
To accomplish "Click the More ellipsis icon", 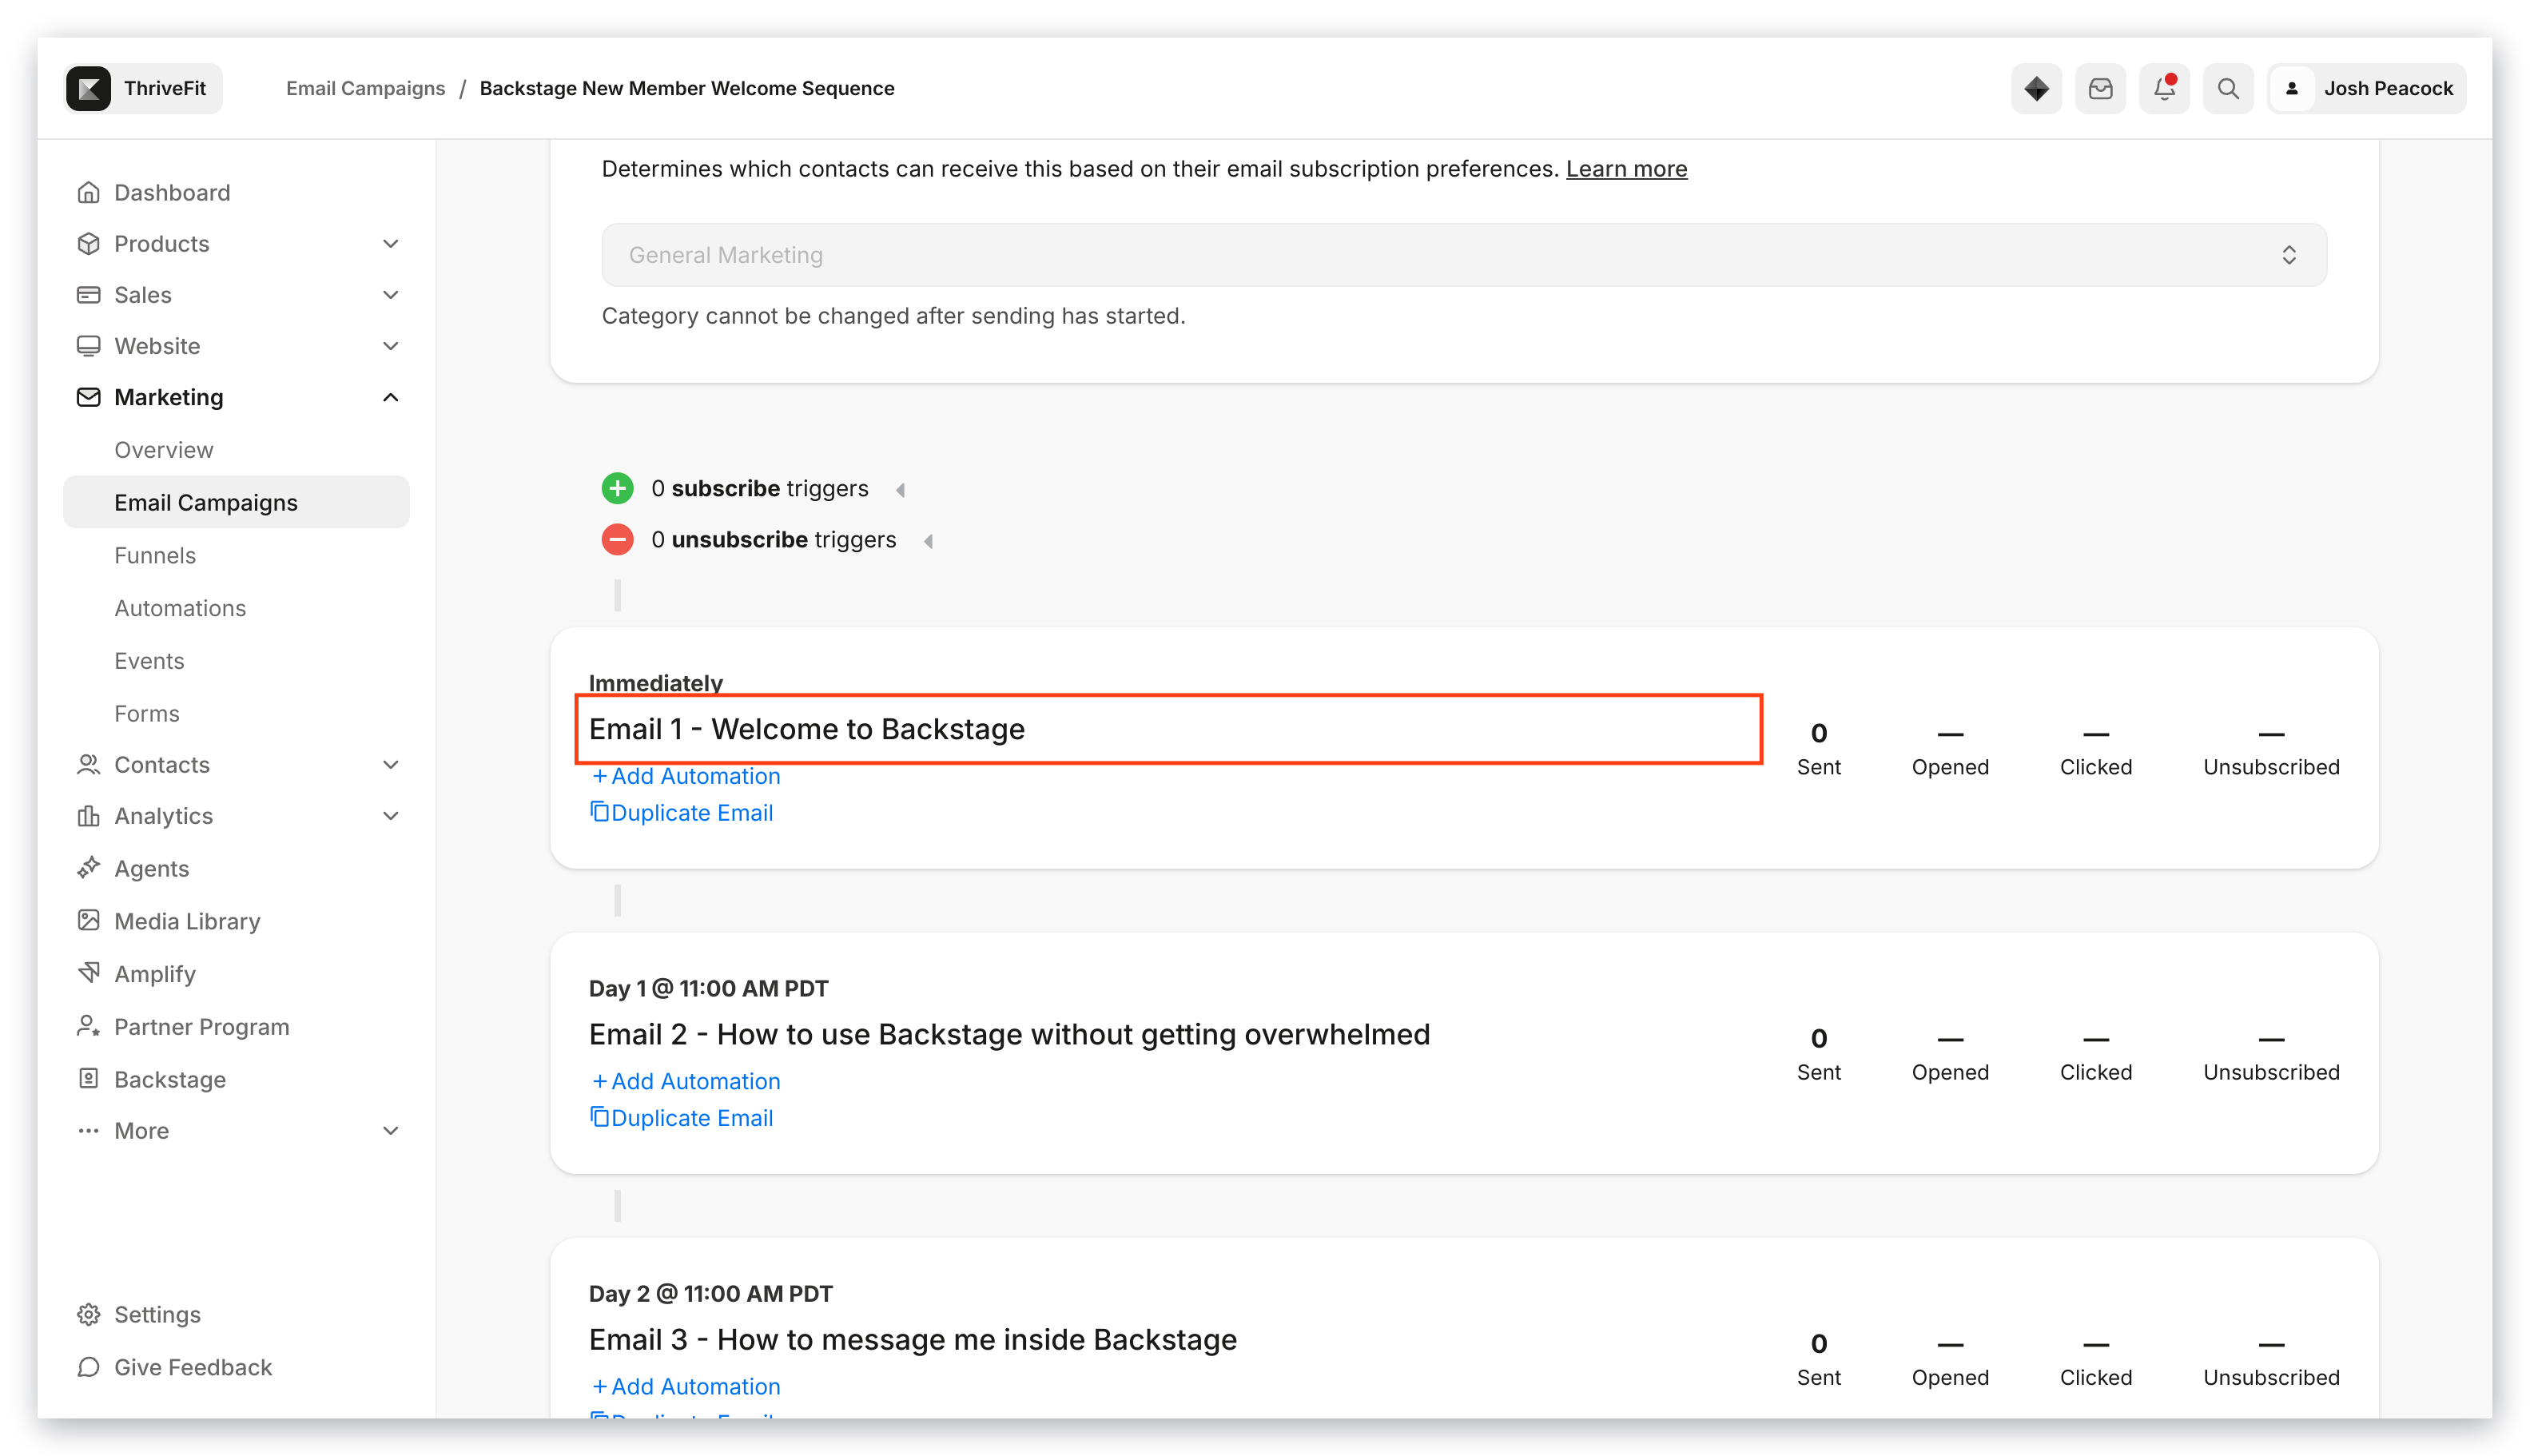I will point(88,1130).
